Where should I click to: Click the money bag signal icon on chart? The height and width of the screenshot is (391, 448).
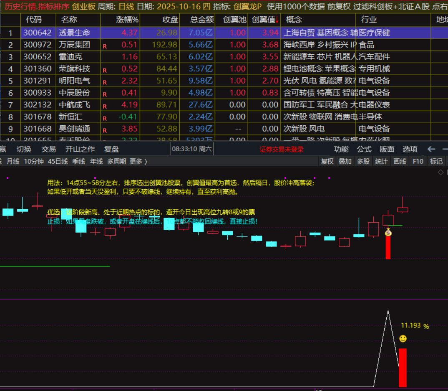[x=388, y=232]
